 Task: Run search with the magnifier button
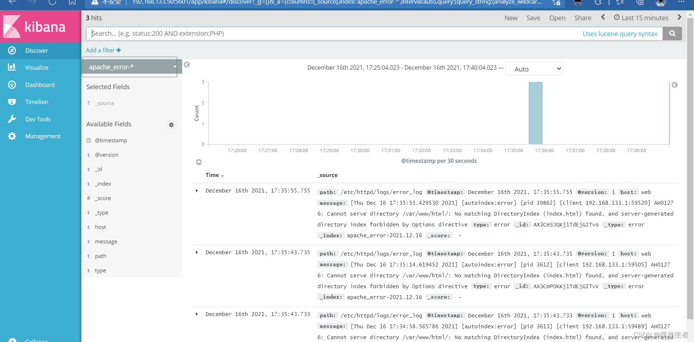point(672,34)
